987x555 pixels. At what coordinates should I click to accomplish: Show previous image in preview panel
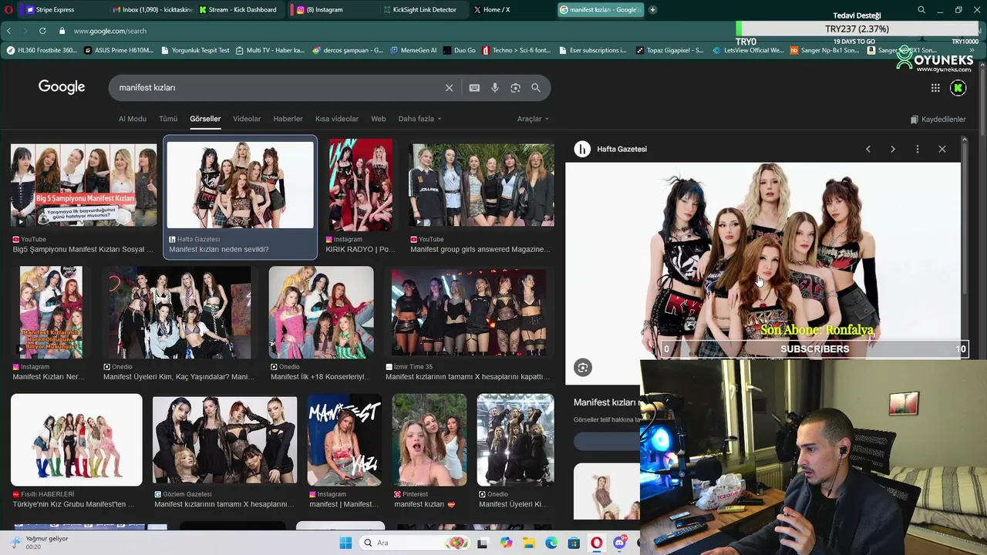(x=868, y=149)
